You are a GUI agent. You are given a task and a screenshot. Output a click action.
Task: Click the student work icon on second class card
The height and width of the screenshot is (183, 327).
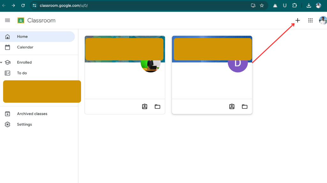pyautogui.click(x=232, y=106)
